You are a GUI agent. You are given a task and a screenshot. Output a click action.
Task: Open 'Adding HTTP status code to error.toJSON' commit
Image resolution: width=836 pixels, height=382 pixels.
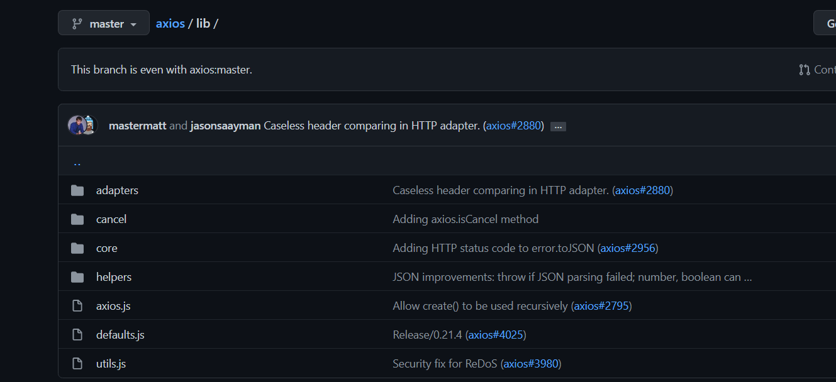(x=494, y=248)
